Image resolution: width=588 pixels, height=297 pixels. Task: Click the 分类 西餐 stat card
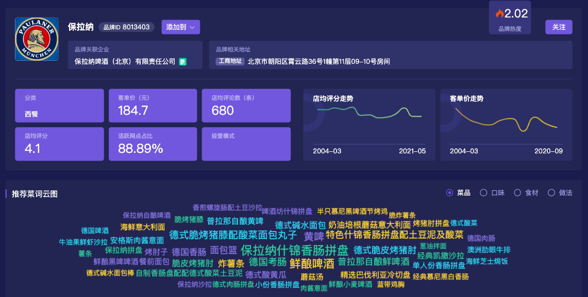[59, 106]
